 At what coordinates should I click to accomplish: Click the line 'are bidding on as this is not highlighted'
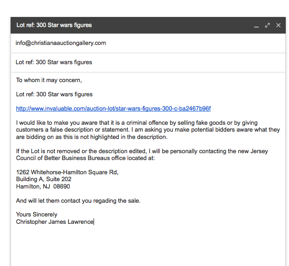tap(92, 137)
